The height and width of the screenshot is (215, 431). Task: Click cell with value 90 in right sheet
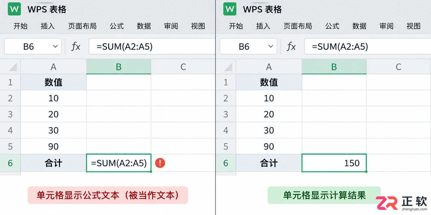[x=269, y=147]
